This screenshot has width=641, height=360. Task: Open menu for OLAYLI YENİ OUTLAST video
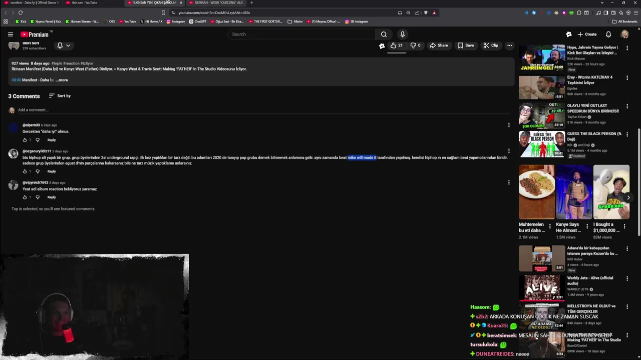[x=627, y=106]
